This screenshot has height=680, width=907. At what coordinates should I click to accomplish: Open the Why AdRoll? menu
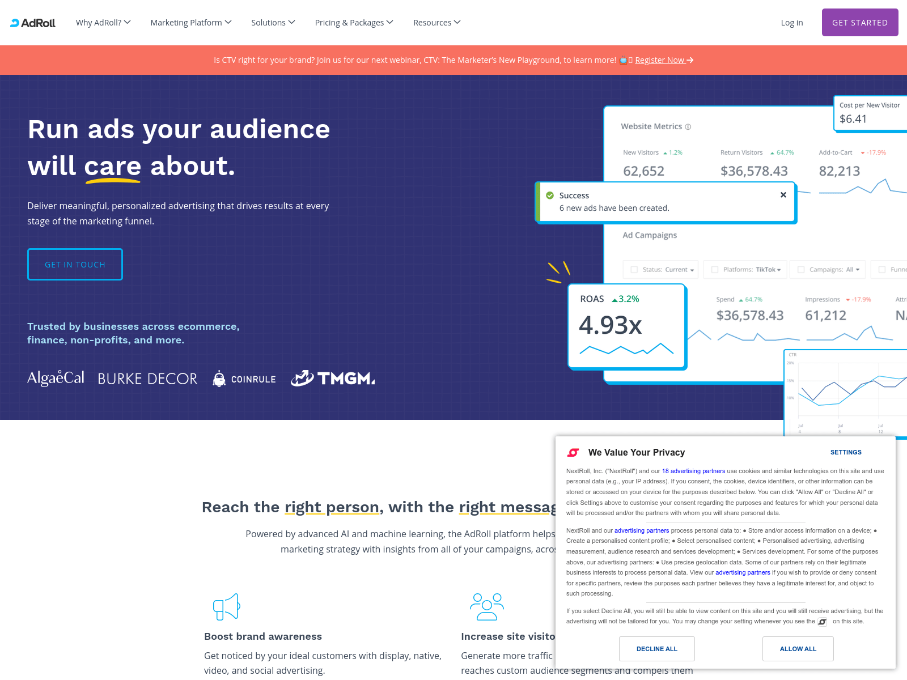pyautogui.click(x=103, y=23)
